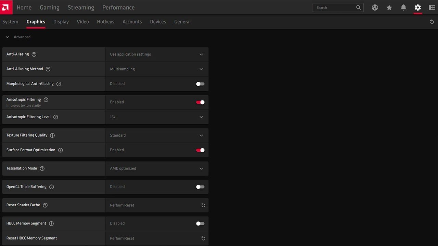Open the Anti-Aliasing Method dropdown

[x=157, y=69]
